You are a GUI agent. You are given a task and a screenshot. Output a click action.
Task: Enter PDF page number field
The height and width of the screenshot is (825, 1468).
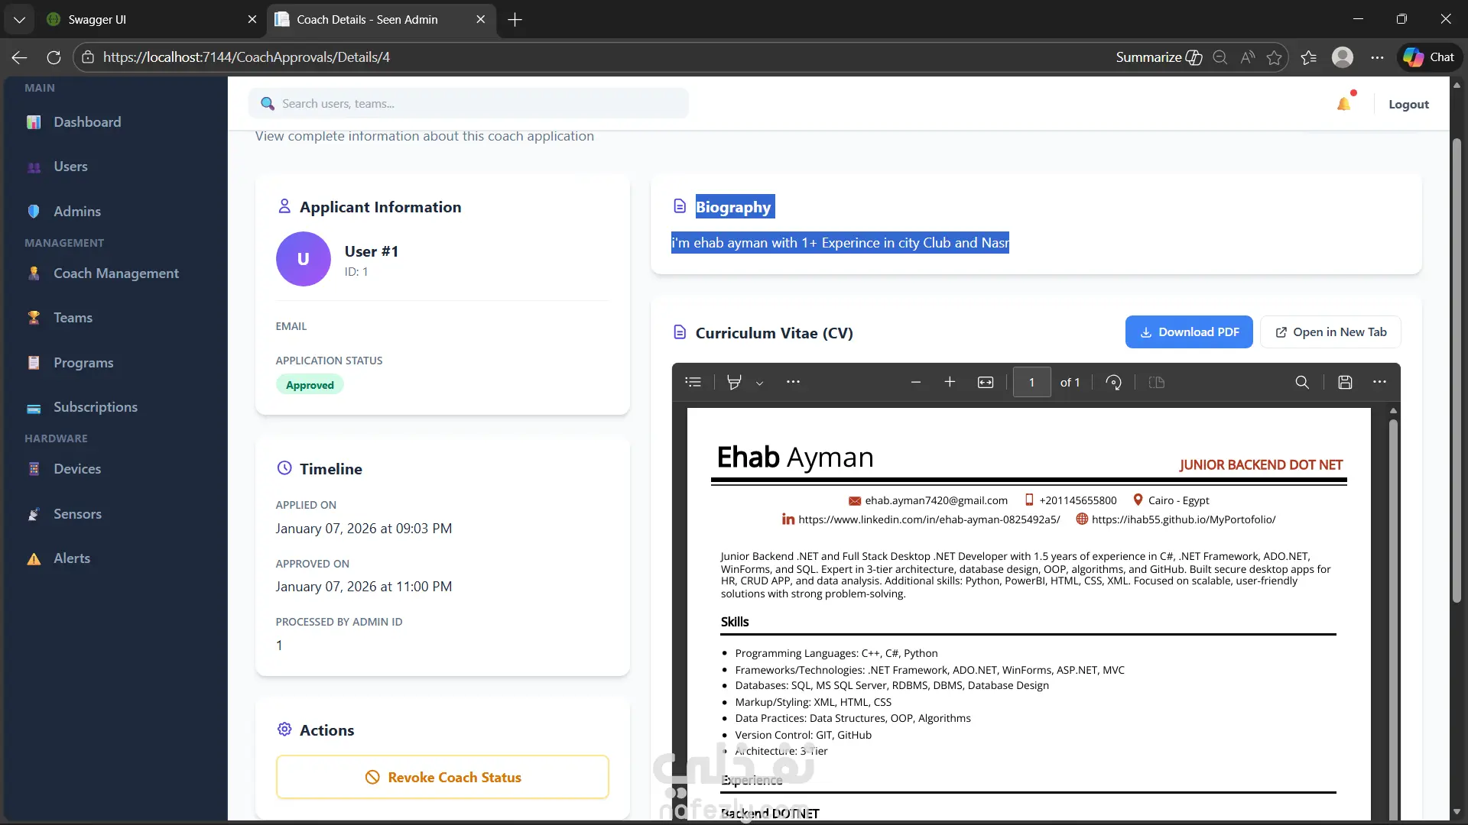click(x=1031, y=382)
